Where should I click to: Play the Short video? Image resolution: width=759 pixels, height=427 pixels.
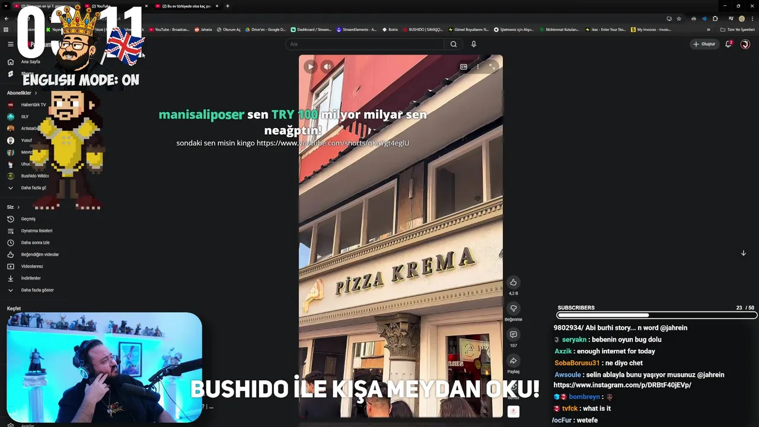(311, 67)
